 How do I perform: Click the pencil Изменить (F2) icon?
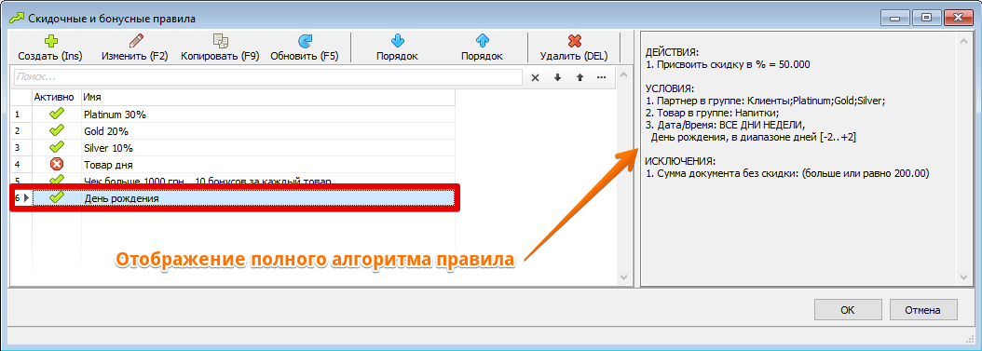[x=135, y=41]
